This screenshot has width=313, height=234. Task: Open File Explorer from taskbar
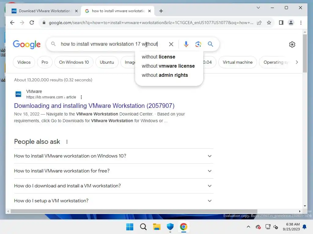(157, 227)
